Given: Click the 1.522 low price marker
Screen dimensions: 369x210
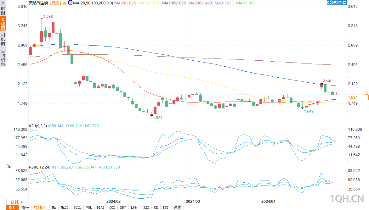Looking at the screenshot, I should 158,118.
